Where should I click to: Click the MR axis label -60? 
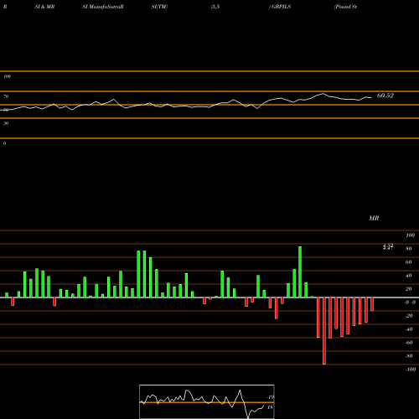pyautogui.click(x=409, y=343)
